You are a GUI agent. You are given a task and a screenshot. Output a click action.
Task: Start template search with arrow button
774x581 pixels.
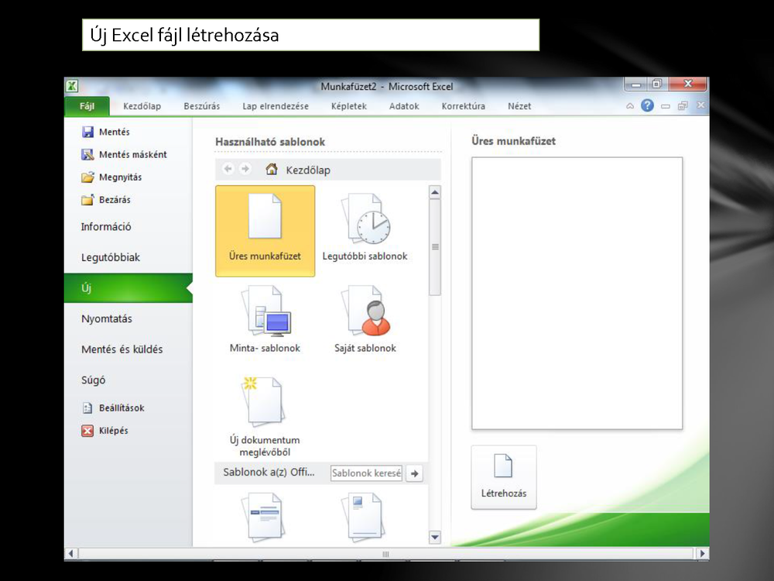[x=415, y=473]
